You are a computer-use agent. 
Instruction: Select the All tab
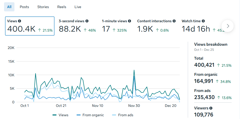[x=9, y=7]
